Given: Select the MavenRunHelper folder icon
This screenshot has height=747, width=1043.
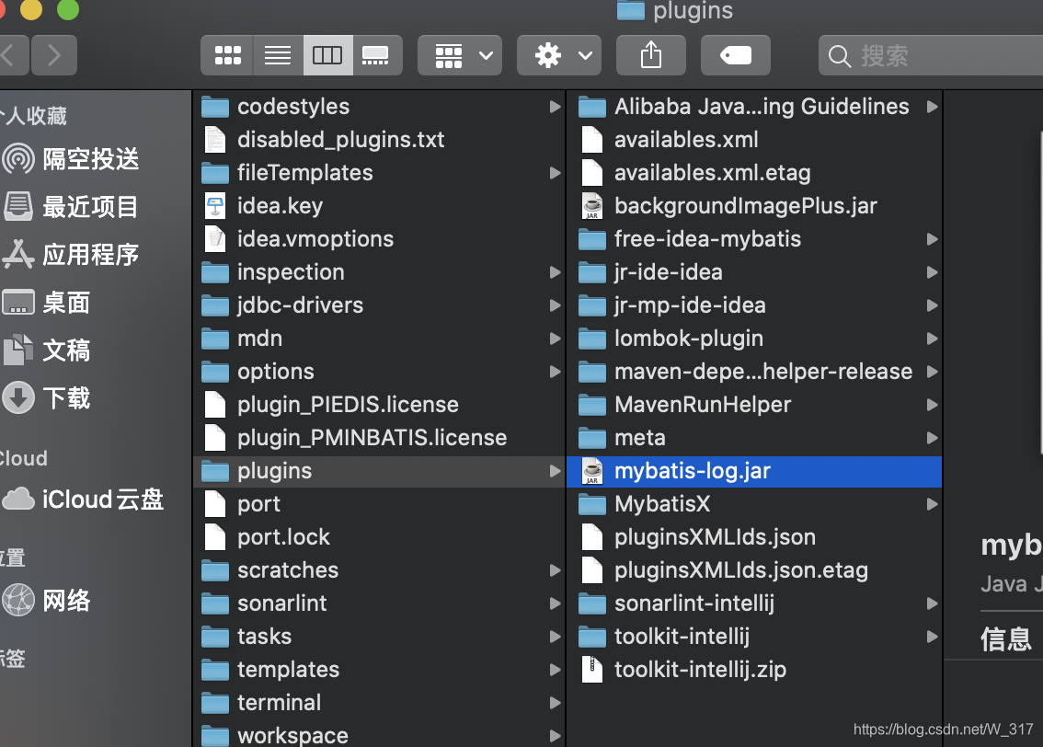Looking at the screenshot, I should pyautogui.click(x=592, y=405).
